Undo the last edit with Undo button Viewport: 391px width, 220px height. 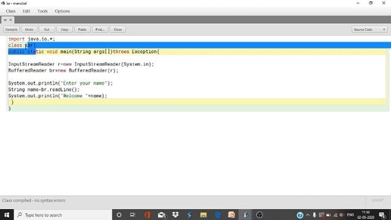(29, 29)
